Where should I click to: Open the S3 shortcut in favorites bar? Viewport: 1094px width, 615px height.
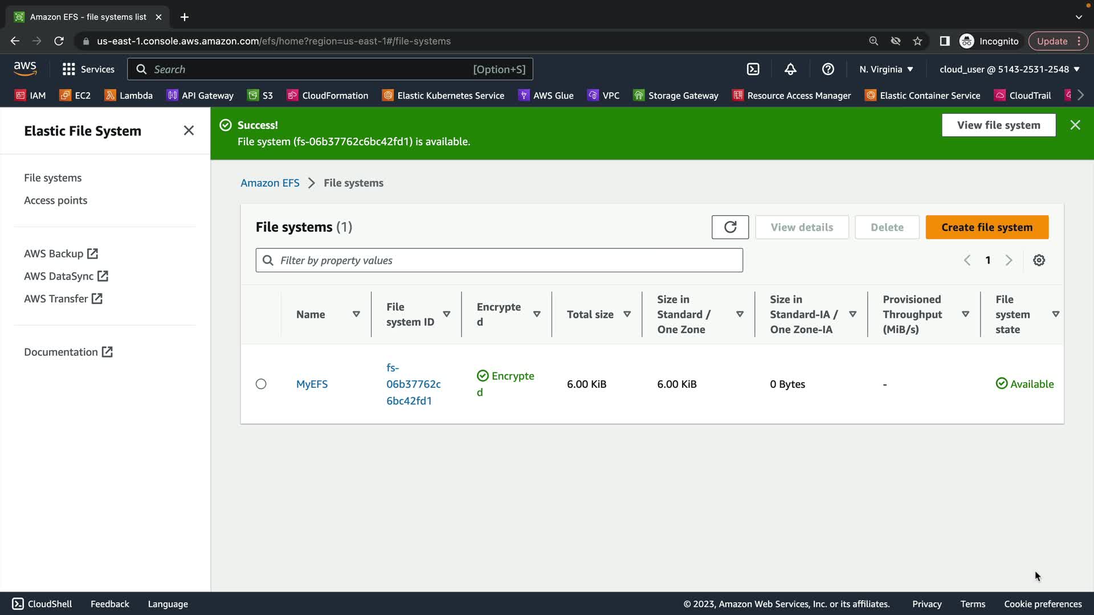pos(260,95)
